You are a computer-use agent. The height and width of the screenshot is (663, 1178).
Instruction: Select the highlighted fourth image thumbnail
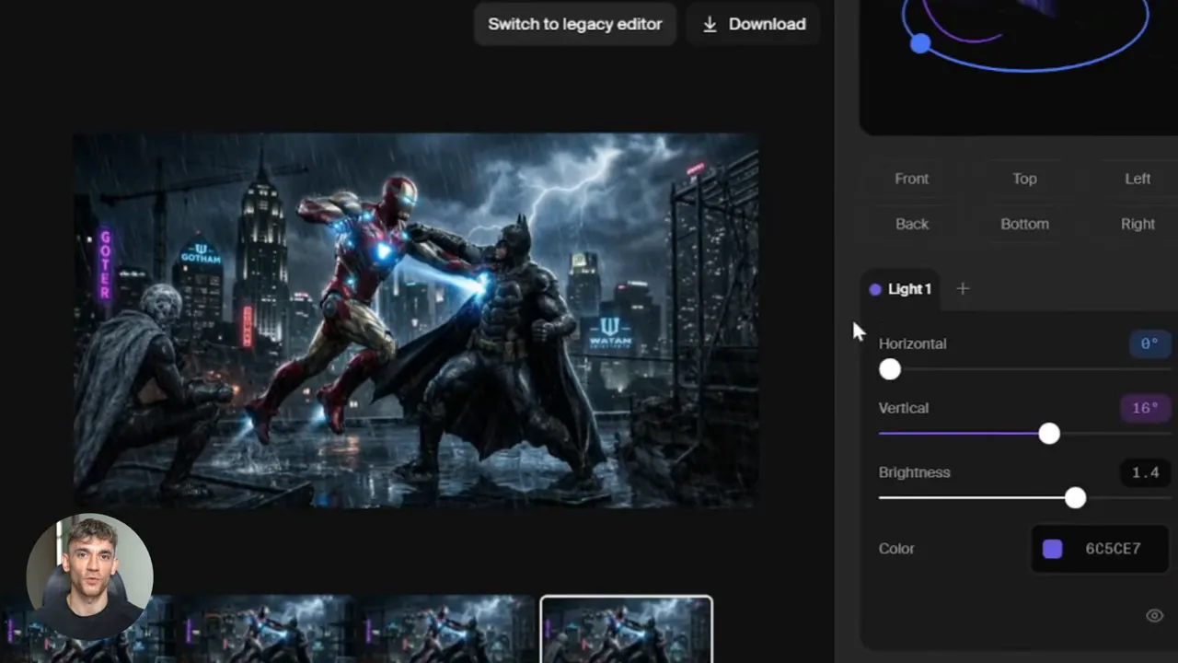626,630
